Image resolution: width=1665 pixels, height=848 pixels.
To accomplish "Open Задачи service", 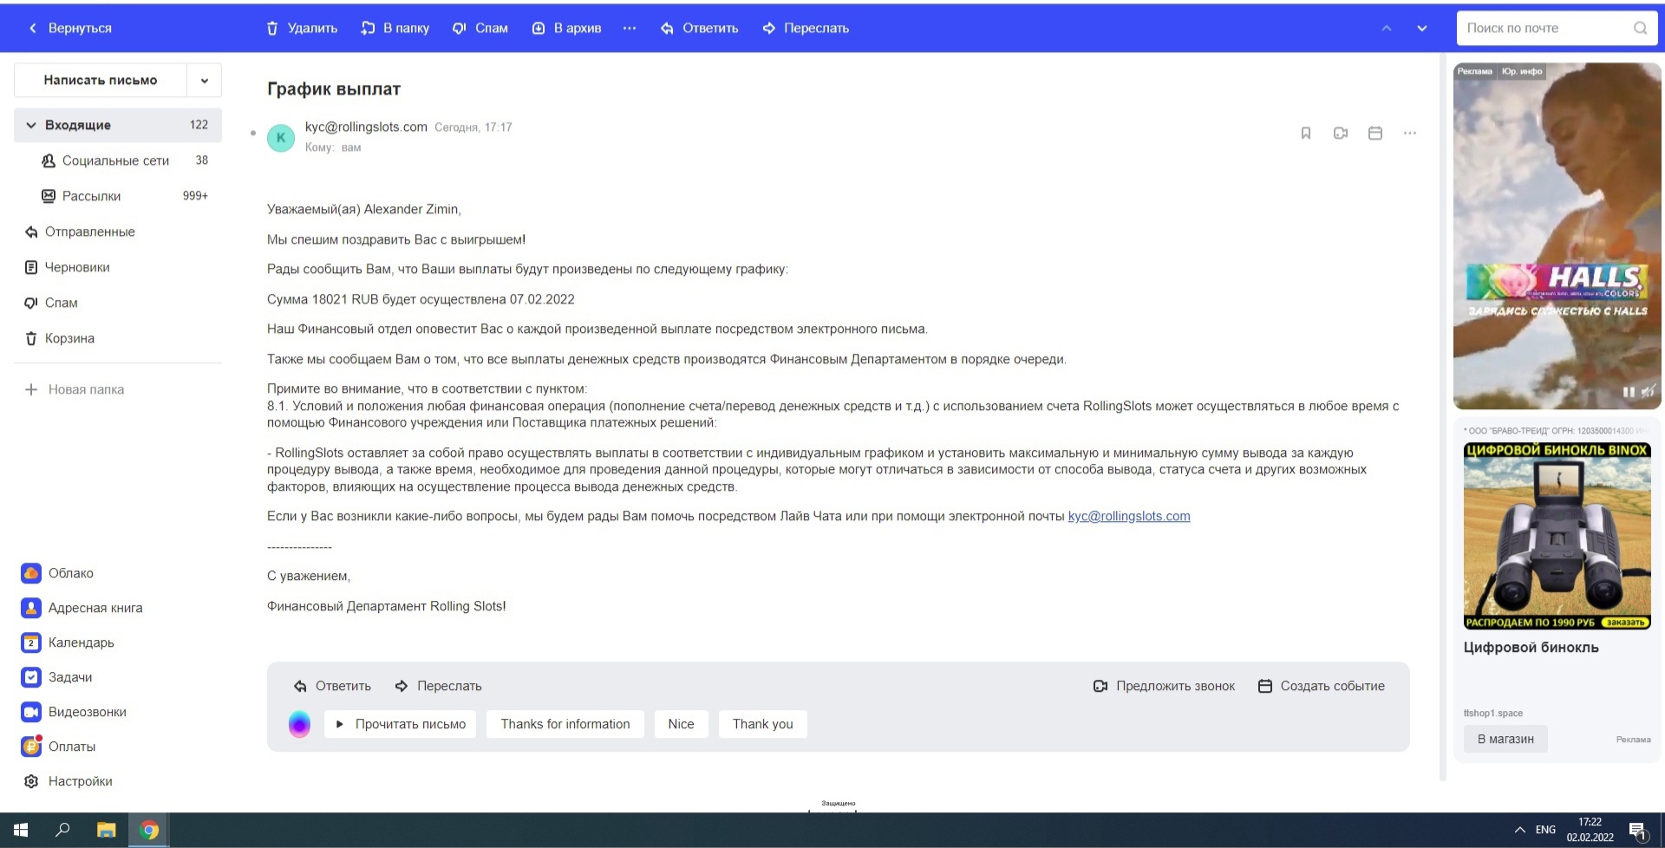I will point(56,677).
